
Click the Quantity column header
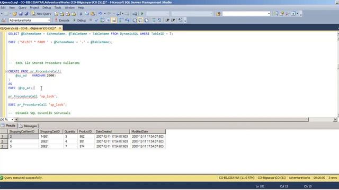[70, 131]
